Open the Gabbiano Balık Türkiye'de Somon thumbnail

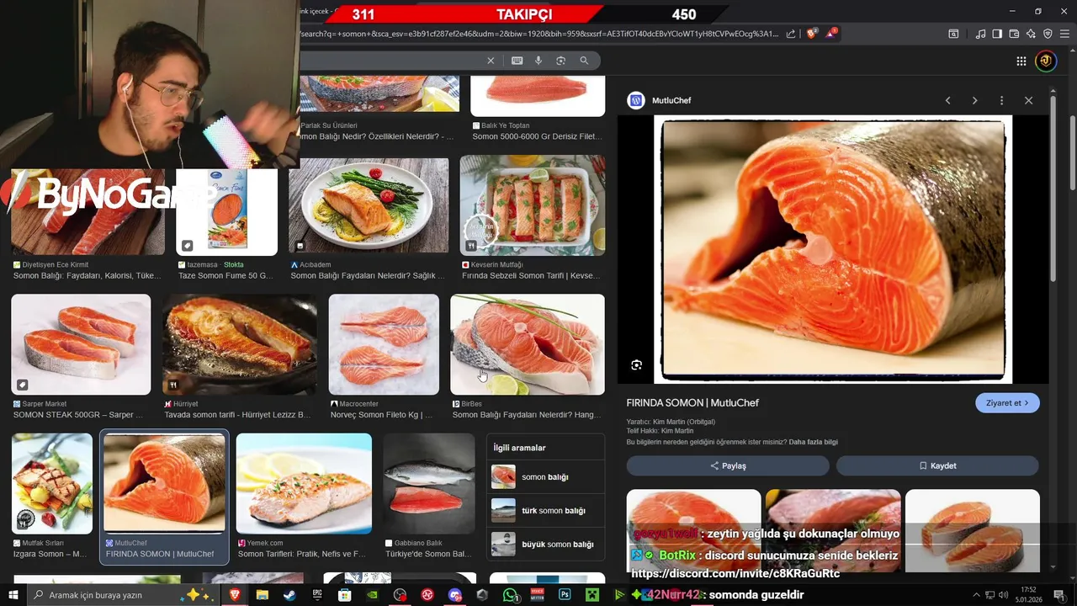(x=429, y=484)
